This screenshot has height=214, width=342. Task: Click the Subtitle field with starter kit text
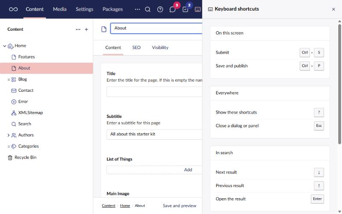click(x=154, y=134)
